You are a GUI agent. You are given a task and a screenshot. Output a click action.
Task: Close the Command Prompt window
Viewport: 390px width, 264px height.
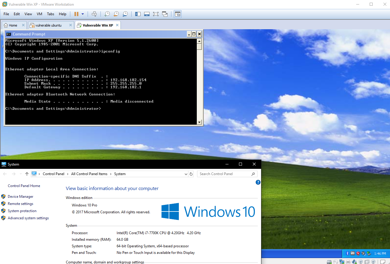199,34
